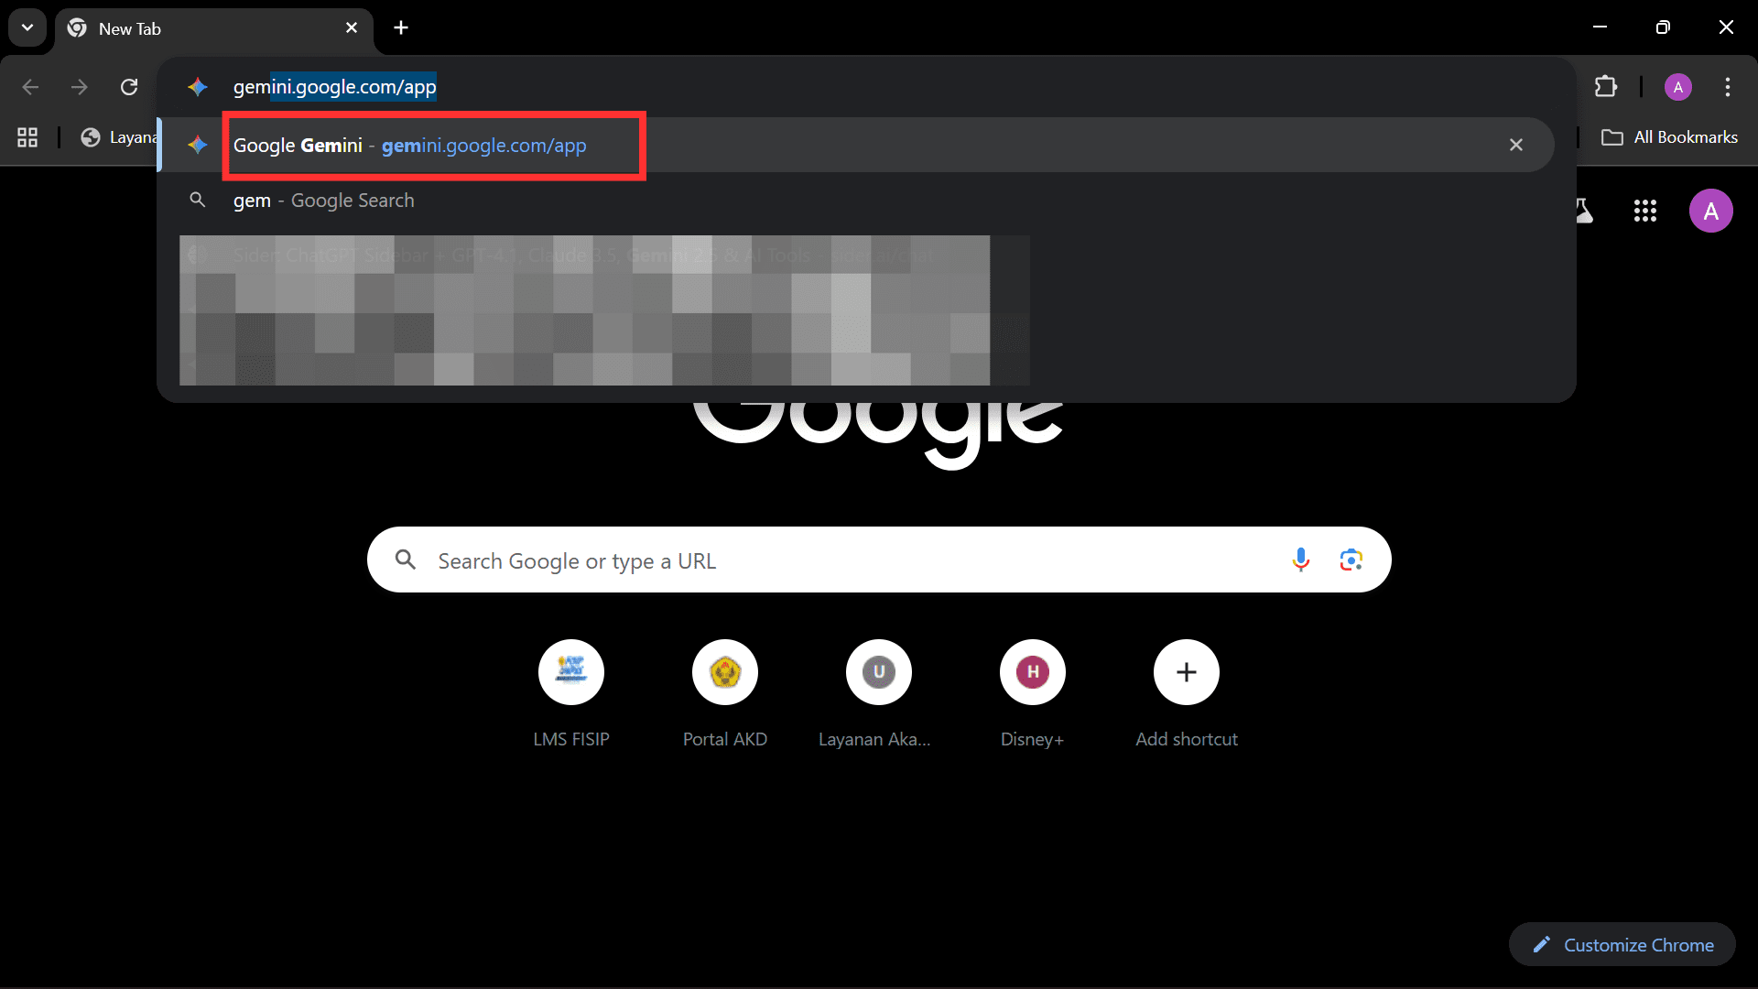This screenshot has height=989, width=1758.
Task: Launch the Disney+ shortcut
Action: pyautogui.click(x=1032, y=672)
